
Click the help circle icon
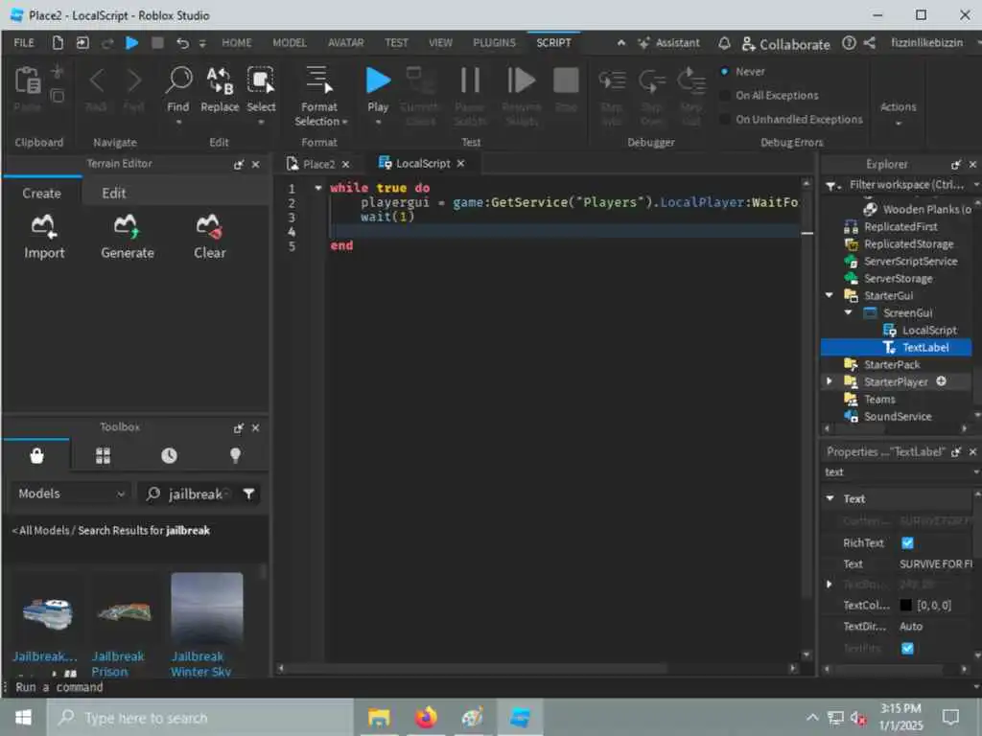point(849,42)
